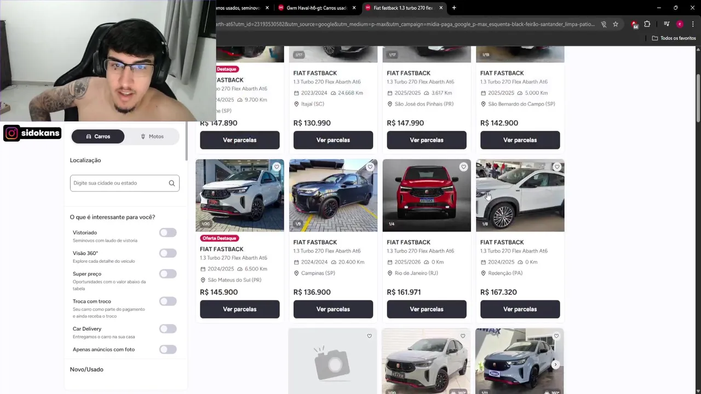The image size is (701, 394).
Task: Toggle the Vistoriado filter
Action: [168, 233]
